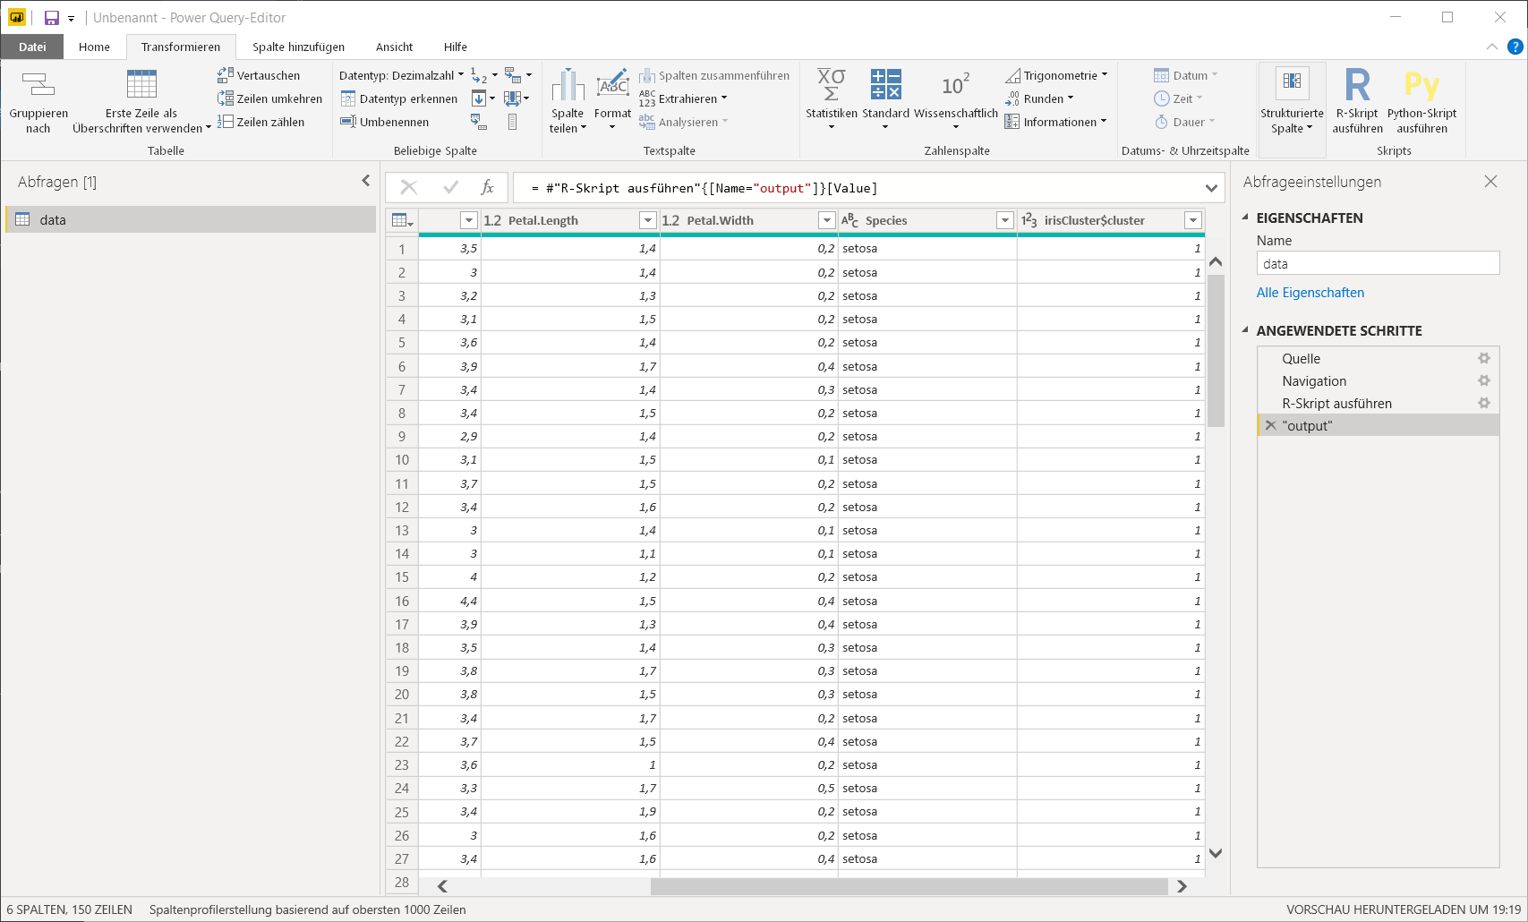
Task: Open filter dropdown for Petal.Length column
Action: tap(648, 220)
